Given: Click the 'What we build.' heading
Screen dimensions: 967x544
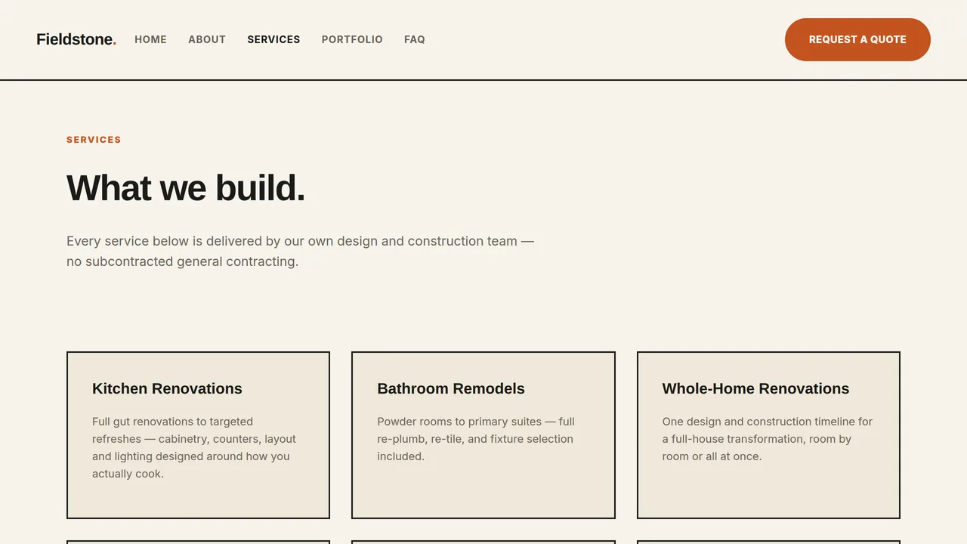Looking at the screenshot, I should (x=186, y=187).
